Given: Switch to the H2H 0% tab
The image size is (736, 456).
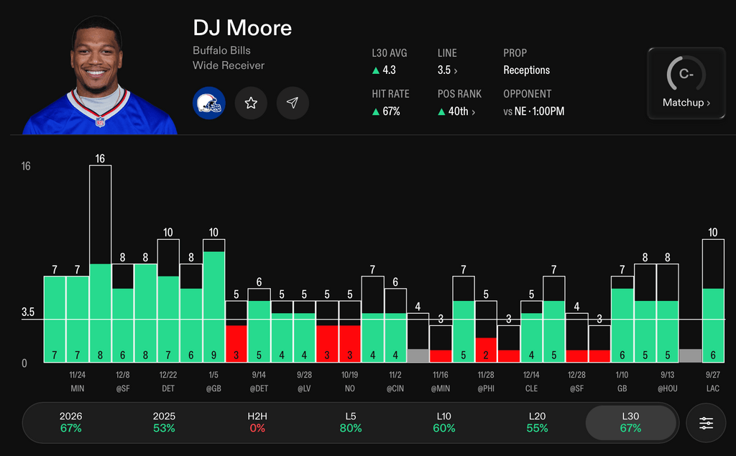Looking at the screenshot, I should point(257,422).
